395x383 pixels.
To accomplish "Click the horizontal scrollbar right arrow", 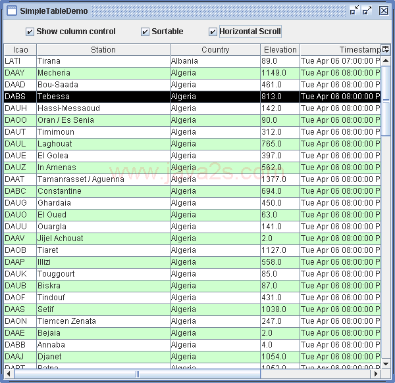I will tap(376, 374).
